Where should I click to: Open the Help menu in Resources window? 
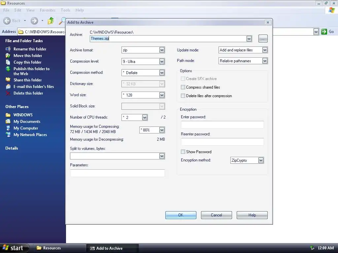click(x=80, y=10)
